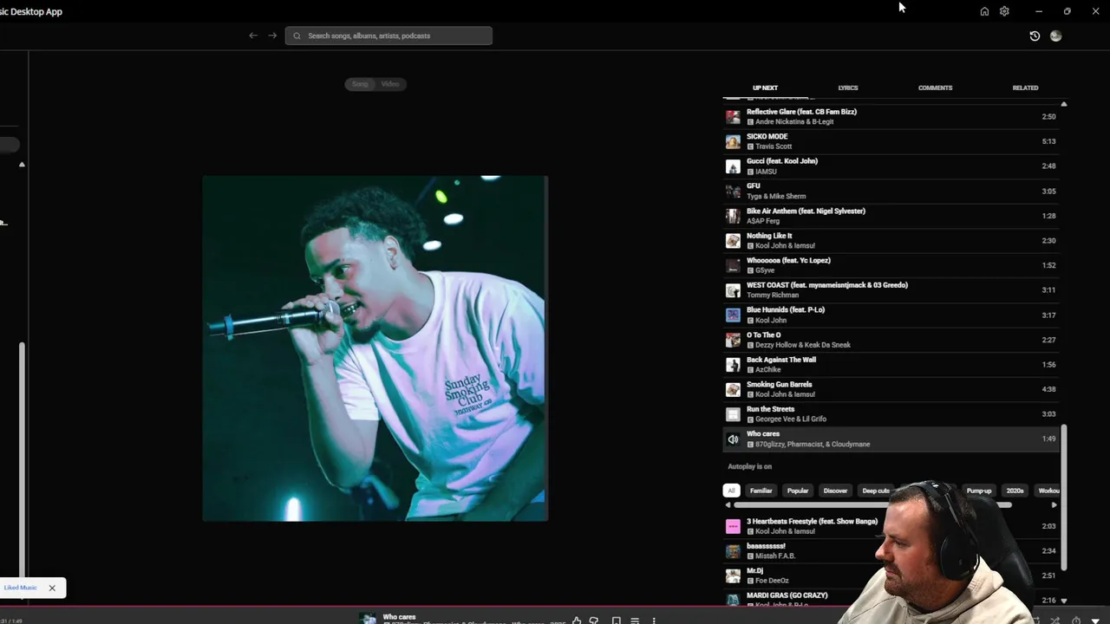Click the chip row right scroll arrow
Image resolution: width=1110 pixels, height=624 pixels.
click(x=1054, y=505)
